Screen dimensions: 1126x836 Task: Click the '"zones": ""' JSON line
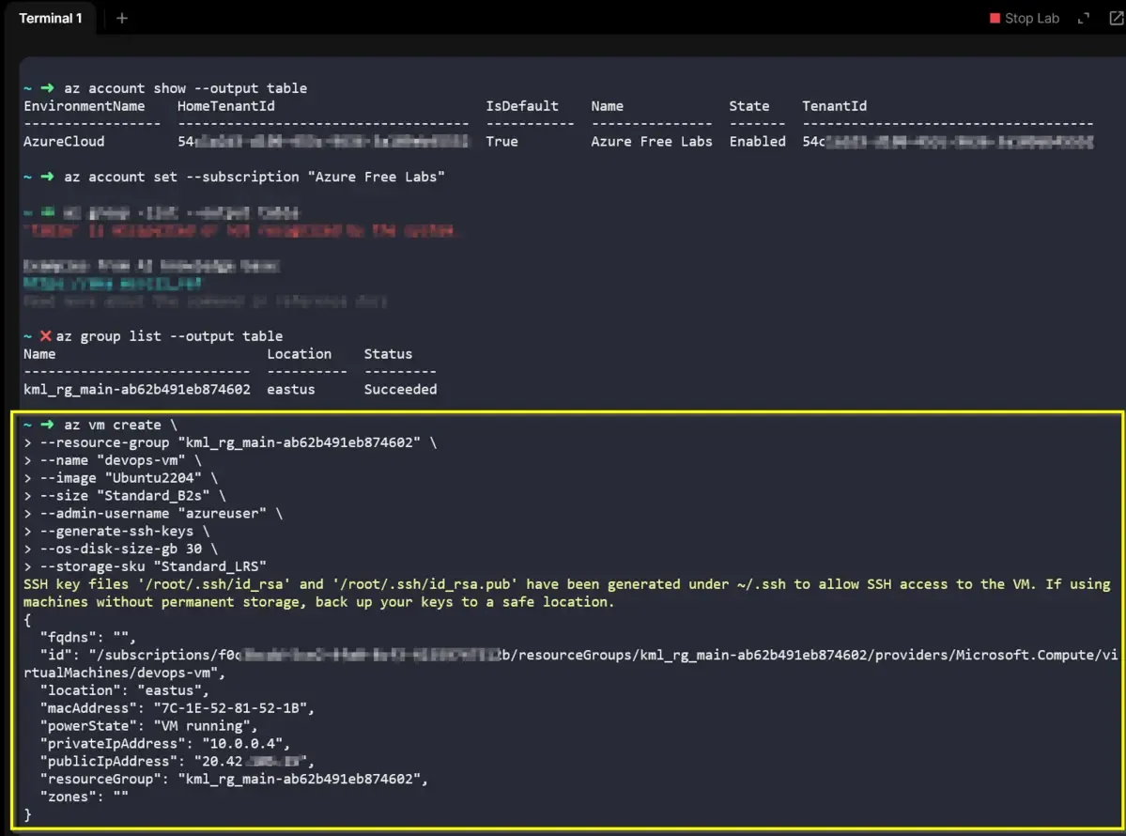[84, 797]
